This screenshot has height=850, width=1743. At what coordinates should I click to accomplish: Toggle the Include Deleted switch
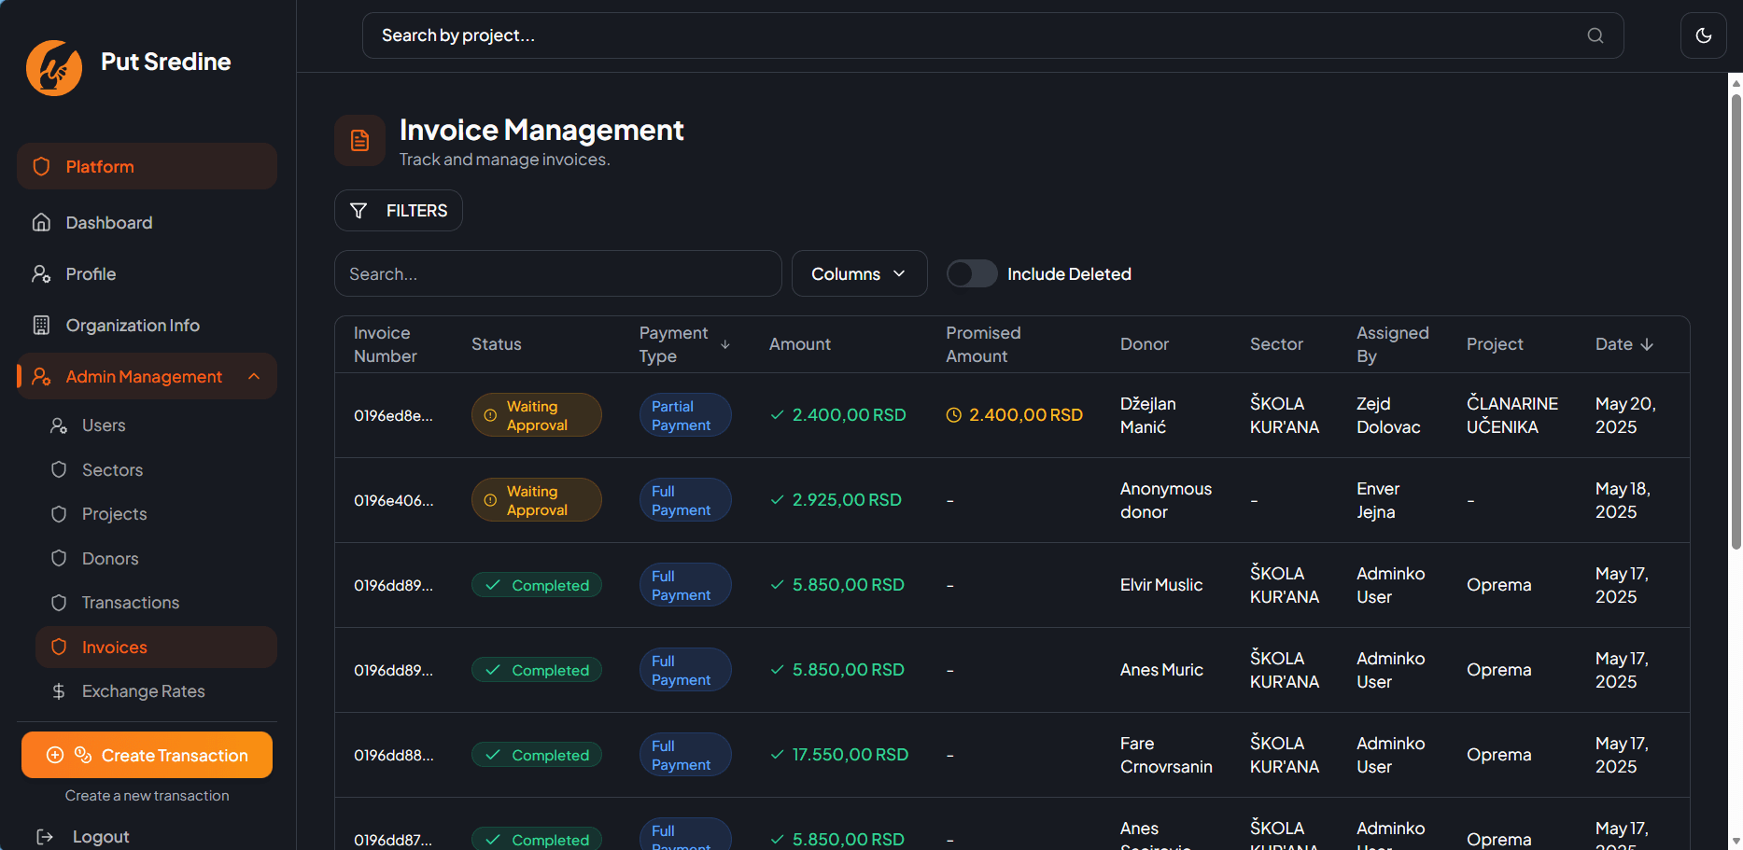tap(972, 273)
